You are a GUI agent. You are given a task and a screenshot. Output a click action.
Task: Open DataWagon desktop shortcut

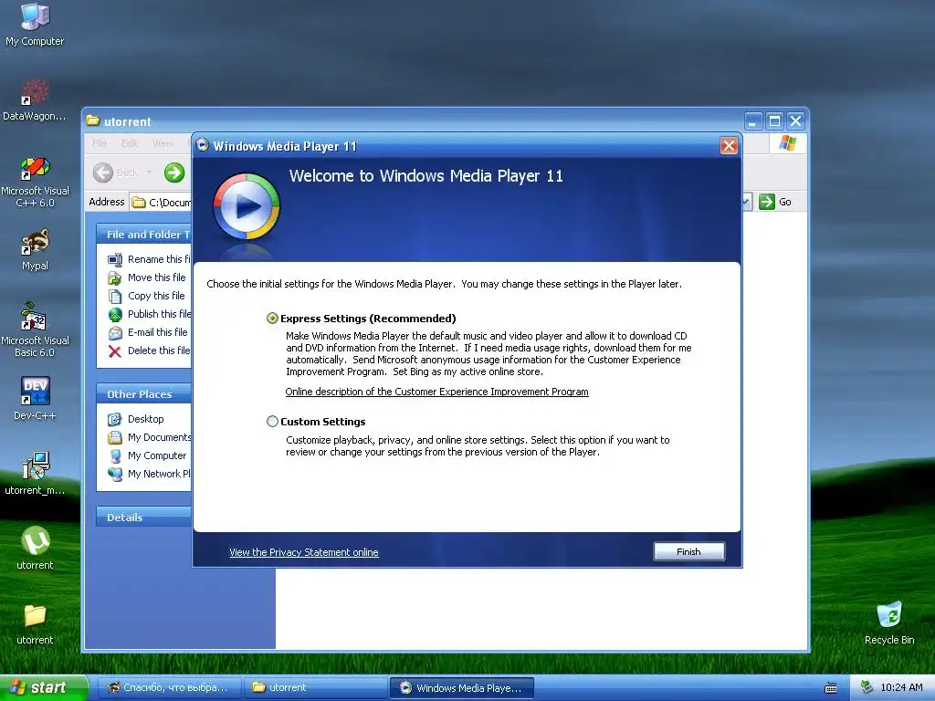pyautogui.click(x=35, y=100)
